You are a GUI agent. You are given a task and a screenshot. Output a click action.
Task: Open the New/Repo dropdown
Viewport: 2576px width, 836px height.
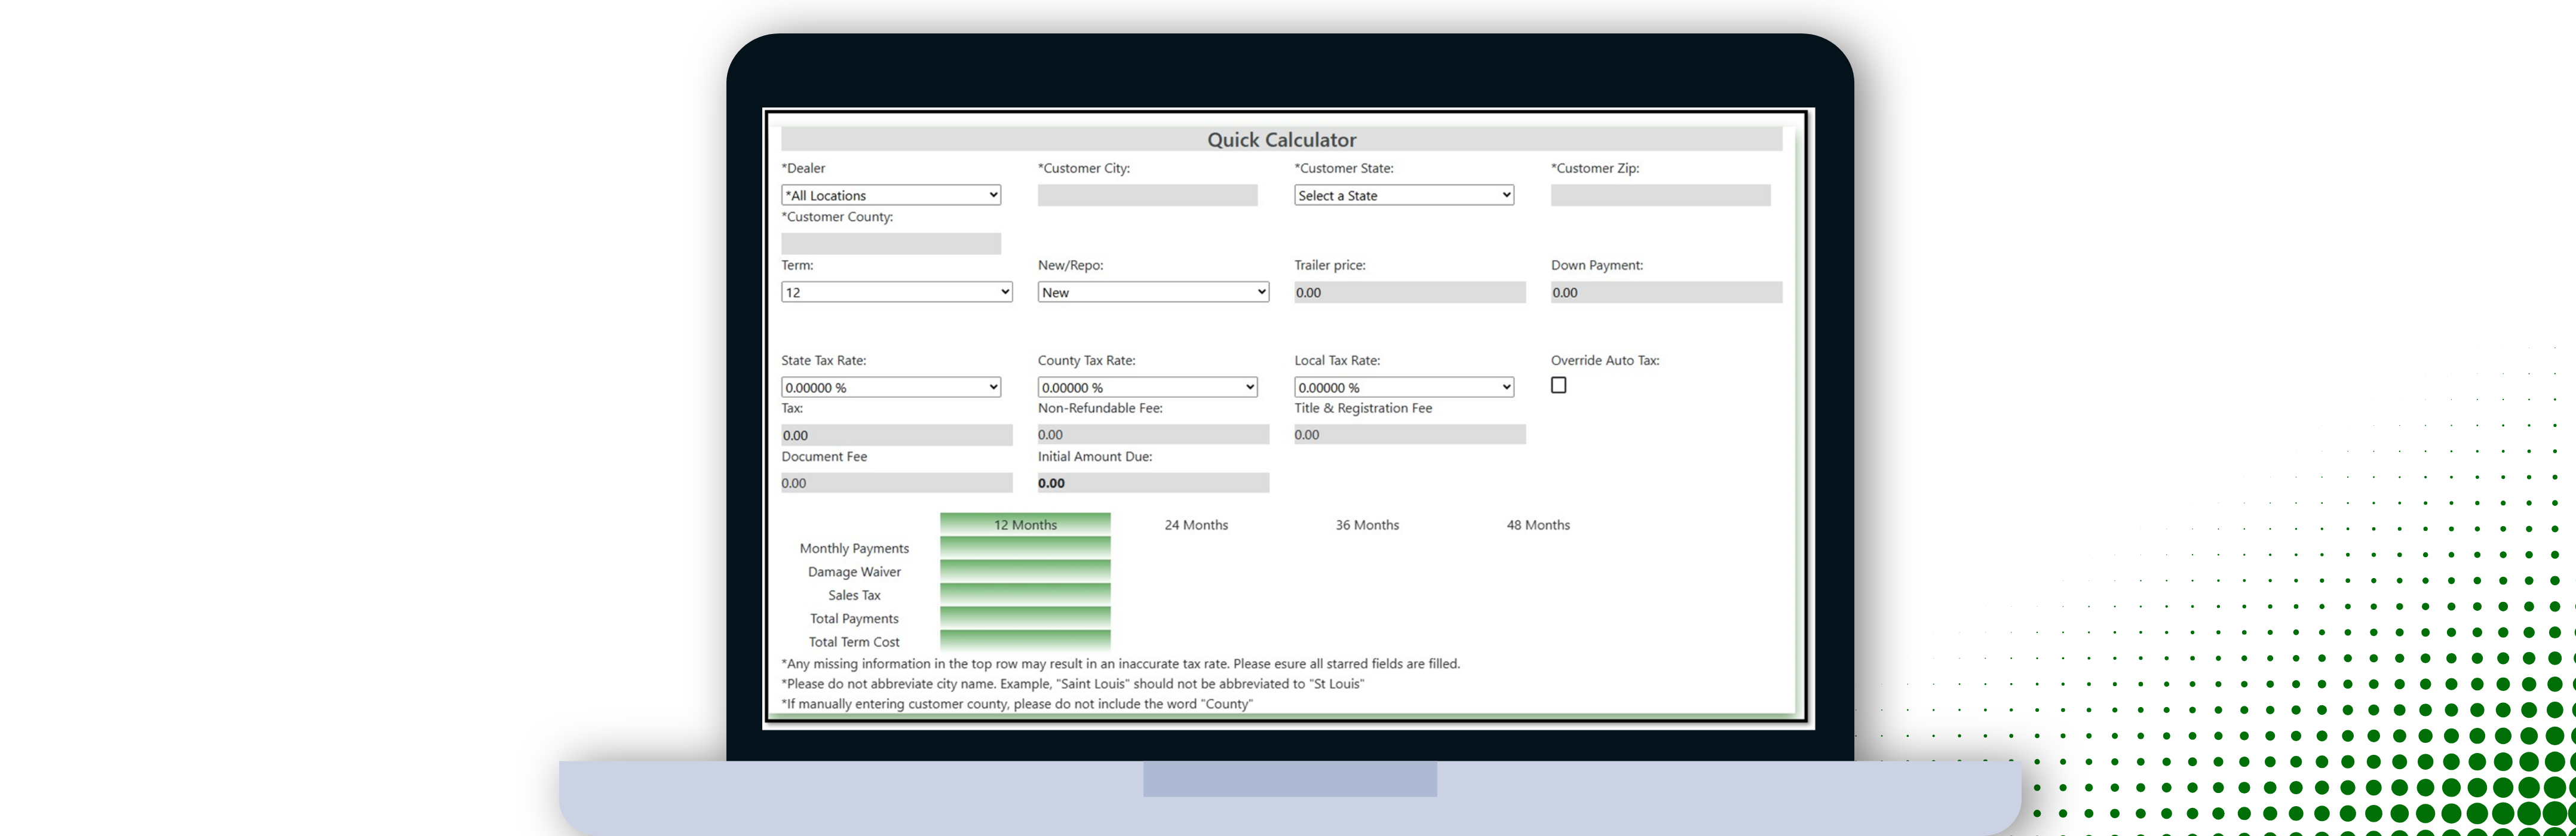(1152, 292)
